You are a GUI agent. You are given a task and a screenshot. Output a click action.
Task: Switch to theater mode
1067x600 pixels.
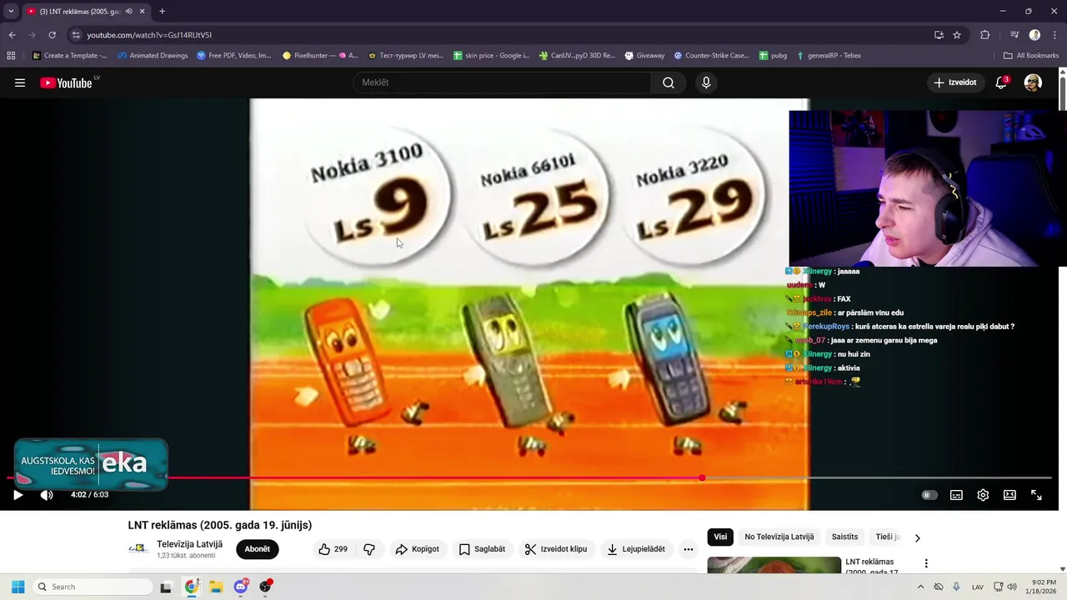1009,495
